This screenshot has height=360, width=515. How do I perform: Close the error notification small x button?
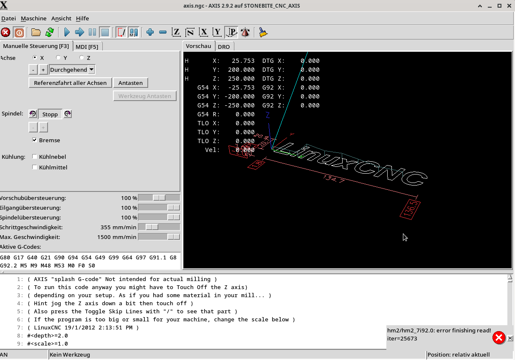click(510, 338)
